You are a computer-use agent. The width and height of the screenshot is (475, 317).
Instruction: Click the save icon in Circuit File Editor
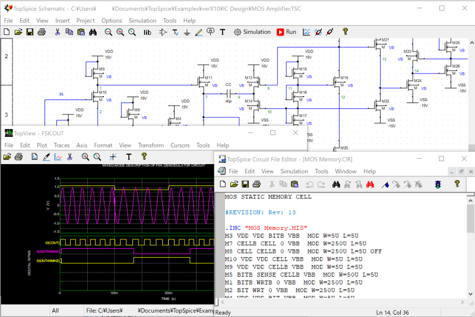(245, 184)
